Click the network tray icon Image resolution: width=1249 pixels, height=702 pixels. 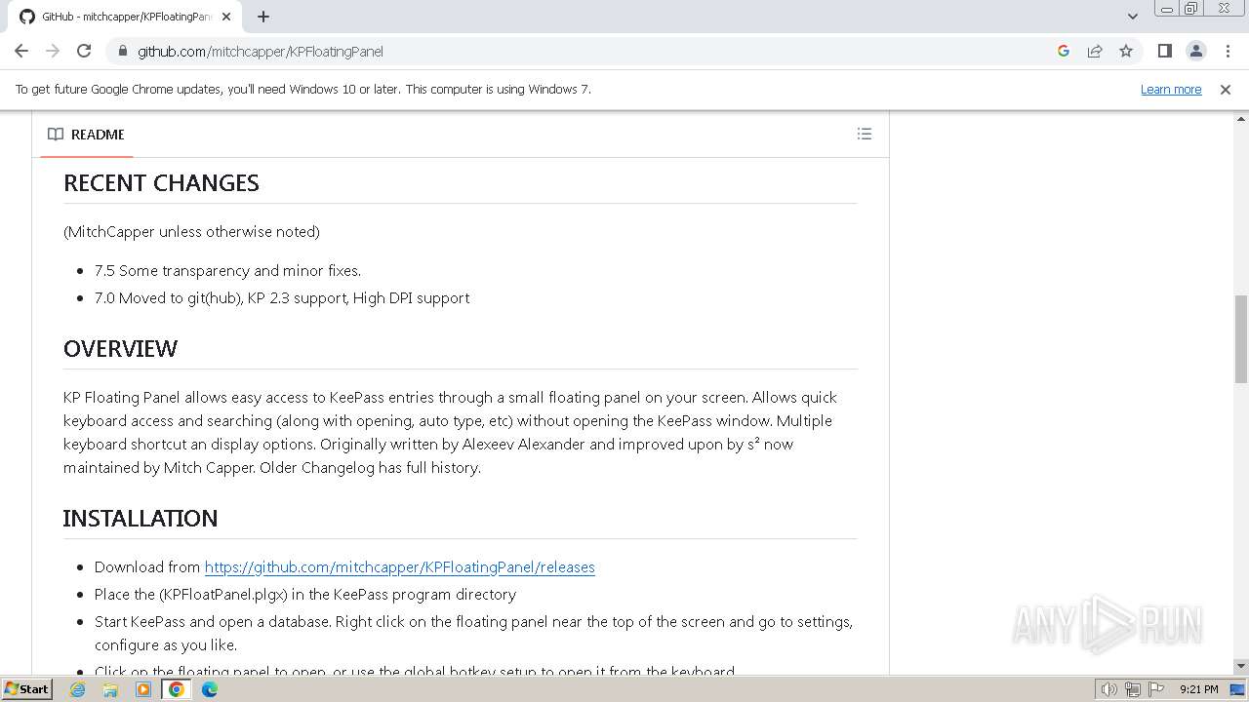[x=1133, y=689]
